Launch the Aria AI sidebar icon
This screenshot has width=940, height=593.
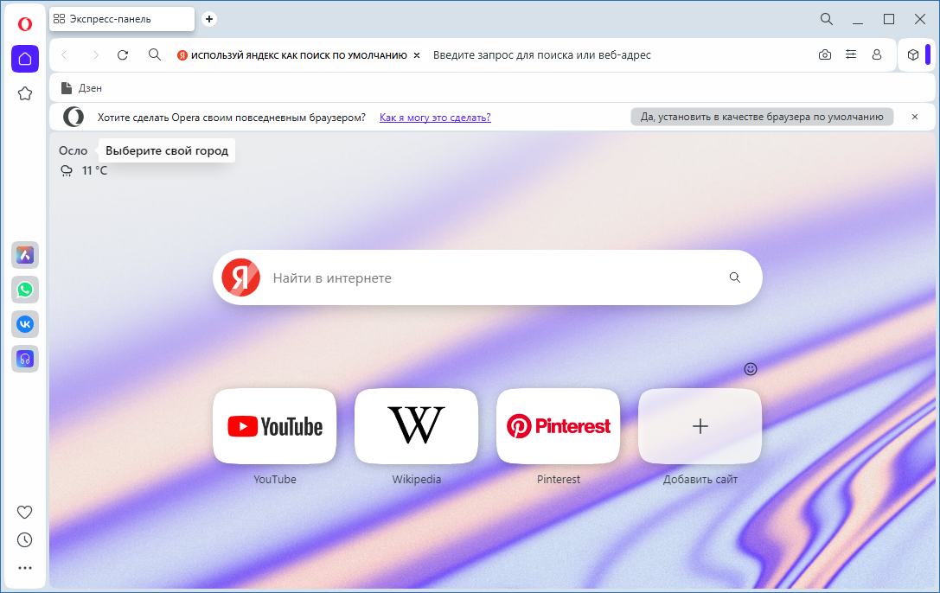[24, 255]
